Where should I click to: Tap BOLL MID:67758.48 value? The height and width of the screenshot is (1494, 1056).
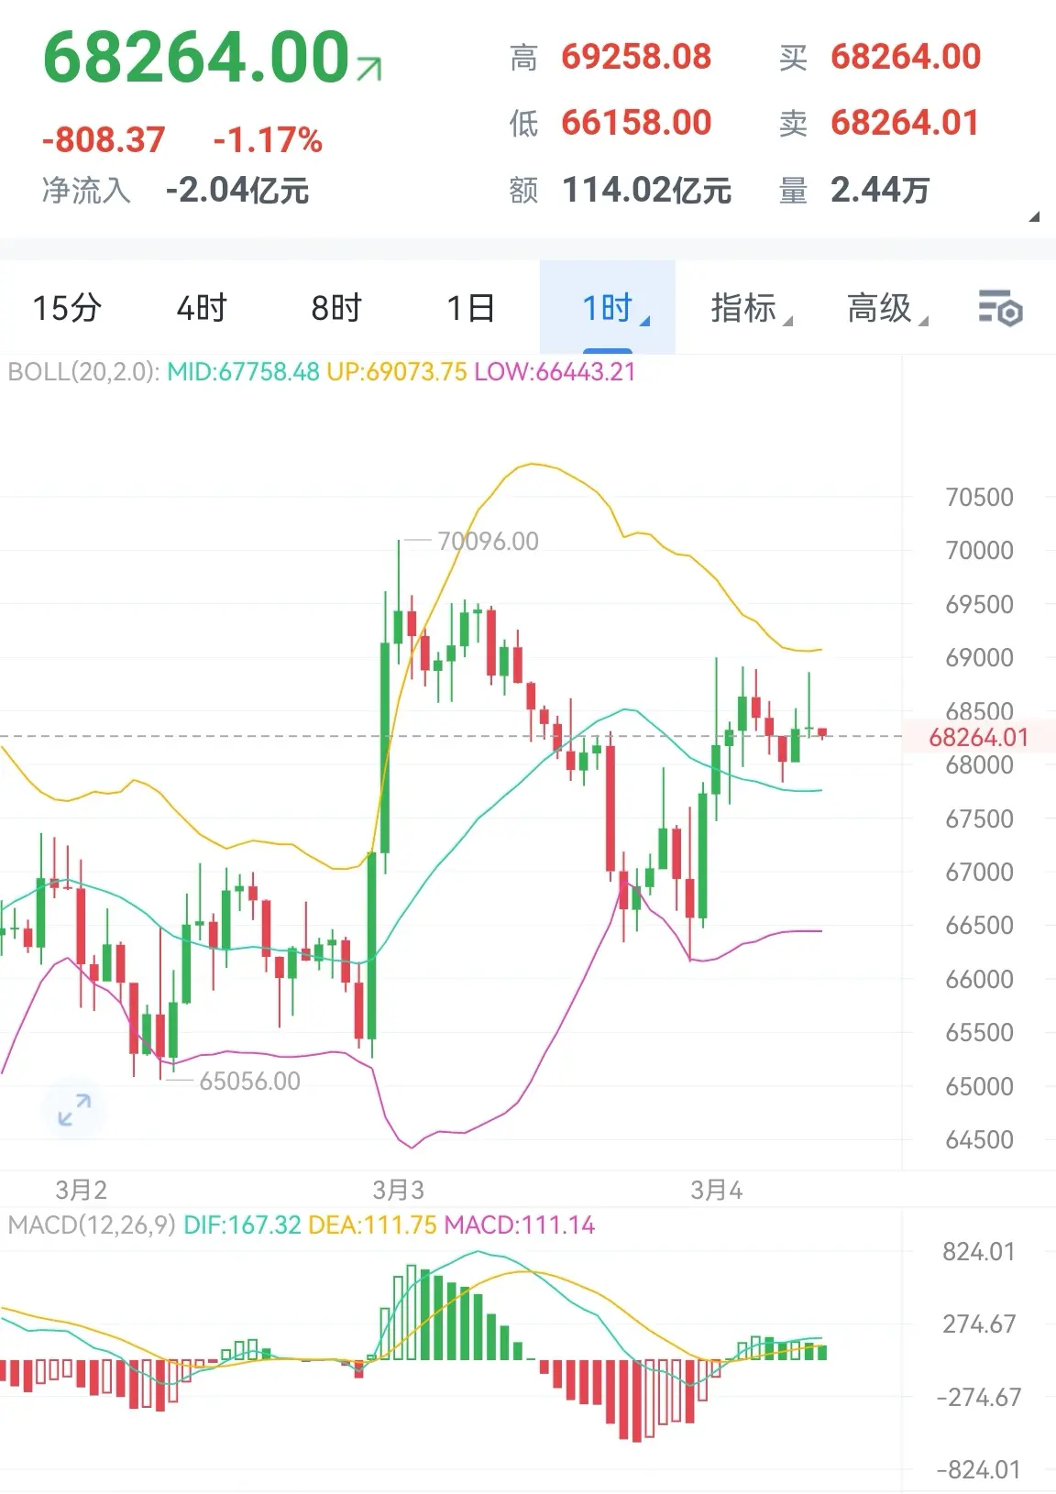[243, 372]
